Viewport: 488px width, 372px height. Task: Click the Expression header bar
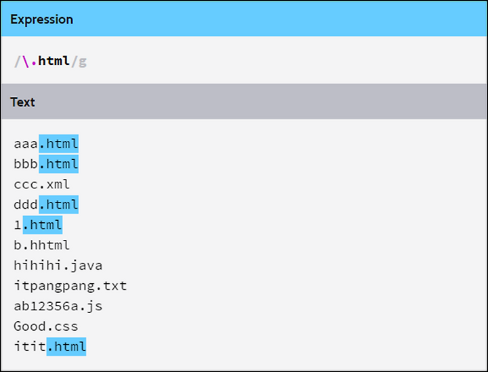point(244,19)
